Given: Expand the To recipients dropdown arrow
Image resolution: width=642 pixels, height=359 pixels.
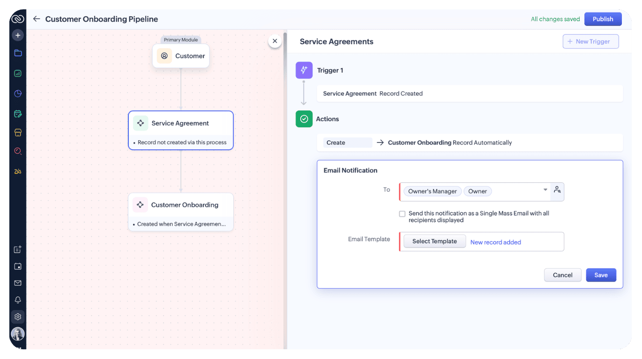Looking at the screenshot, I should click(545, 190).
